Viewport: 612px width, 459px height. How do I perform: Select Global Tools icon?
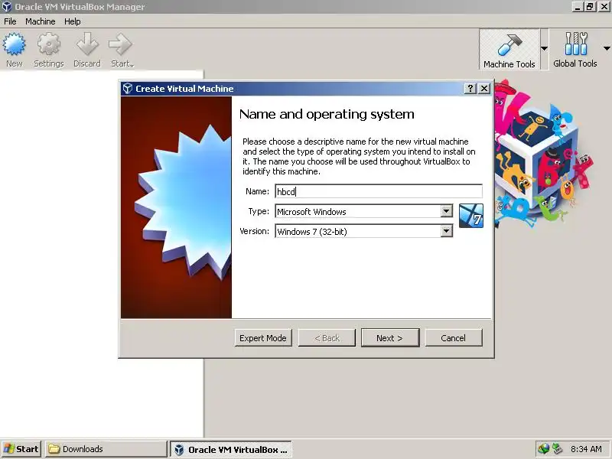pos(575,44)
